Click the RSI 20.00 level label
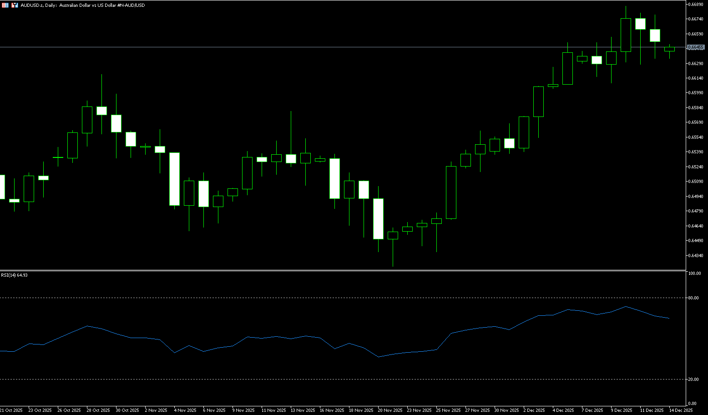This screenshot has width=708, height=415. pos(694,380)
